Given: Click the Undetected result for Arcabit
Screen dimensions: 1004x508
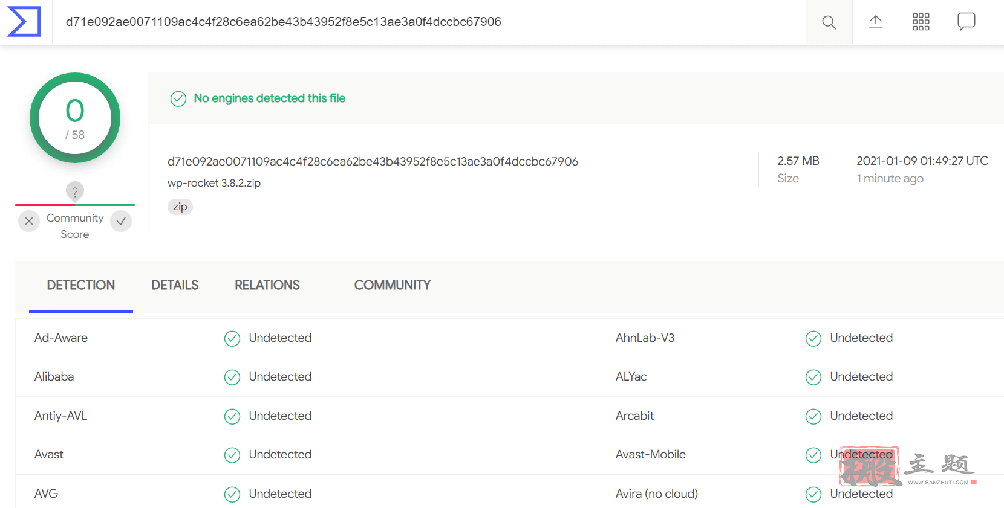Looking at the screenshot, I should click(x=862, y=416).
